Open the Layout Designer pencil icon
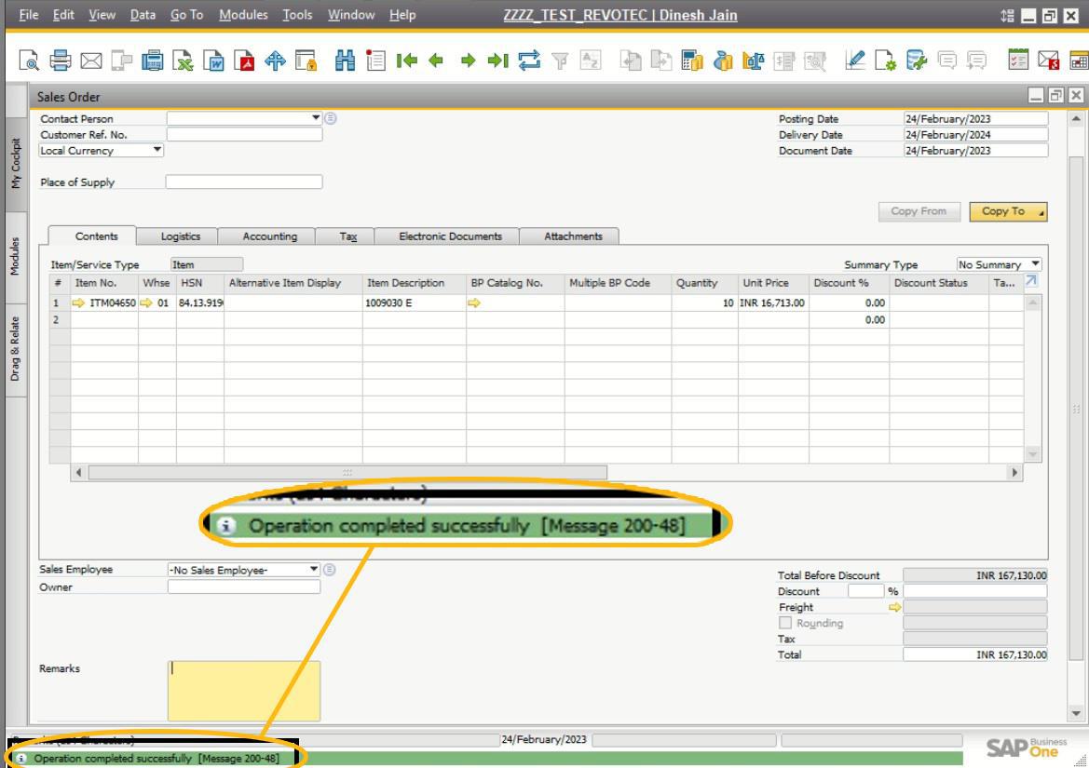Image resolution: width=1089 pixels, height=768 pixels. coord(855,61)
